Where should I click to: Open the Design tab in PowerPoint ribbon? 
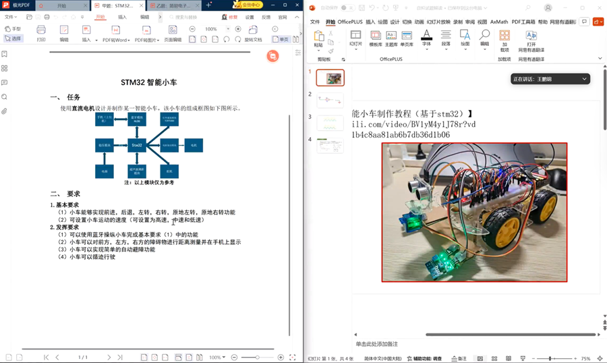click(x=395, y=22)
